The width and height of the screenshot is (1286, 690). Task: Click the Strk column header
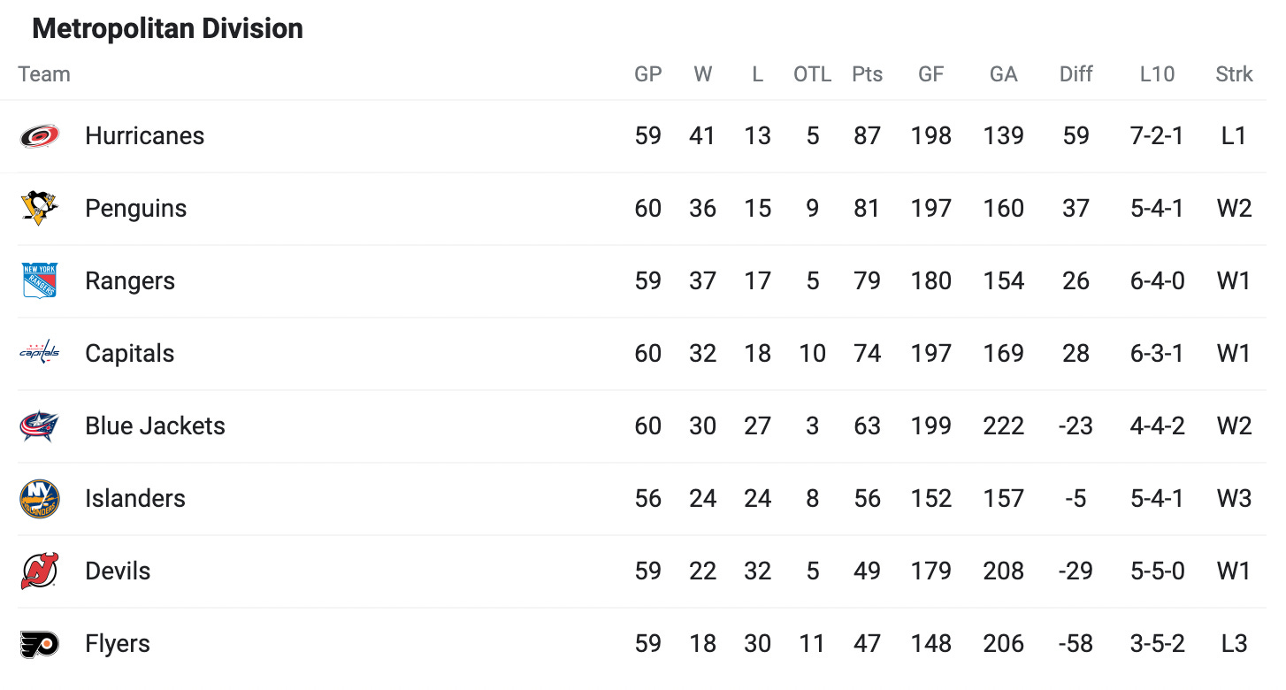pyautogui.click(x=1234, y=74)
